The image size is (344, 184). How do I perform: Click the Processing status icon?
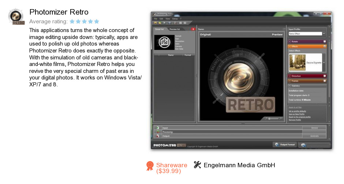click(157, 132)
